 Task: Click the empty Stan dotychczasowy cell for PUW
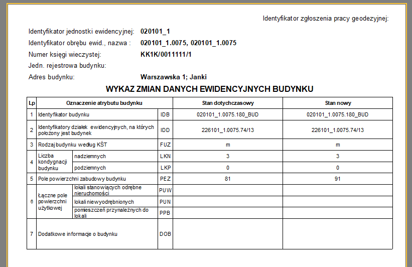point(227,190)
